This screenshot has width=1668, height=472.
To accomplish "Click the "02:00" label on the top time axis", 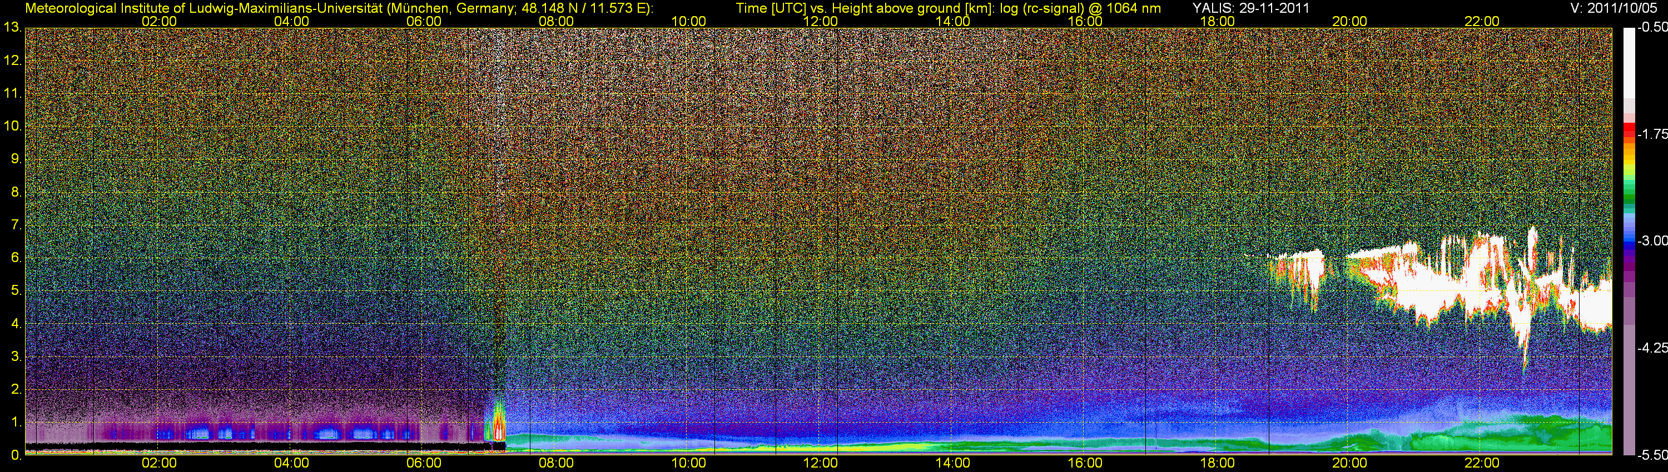I will coord(158,21).
